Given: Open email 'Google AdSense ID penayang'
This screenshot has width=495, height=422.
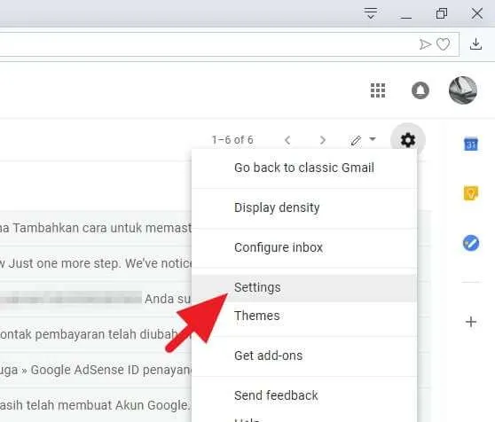Looking at the screenshot, I should pyautogui.click(x=96, y=370).
